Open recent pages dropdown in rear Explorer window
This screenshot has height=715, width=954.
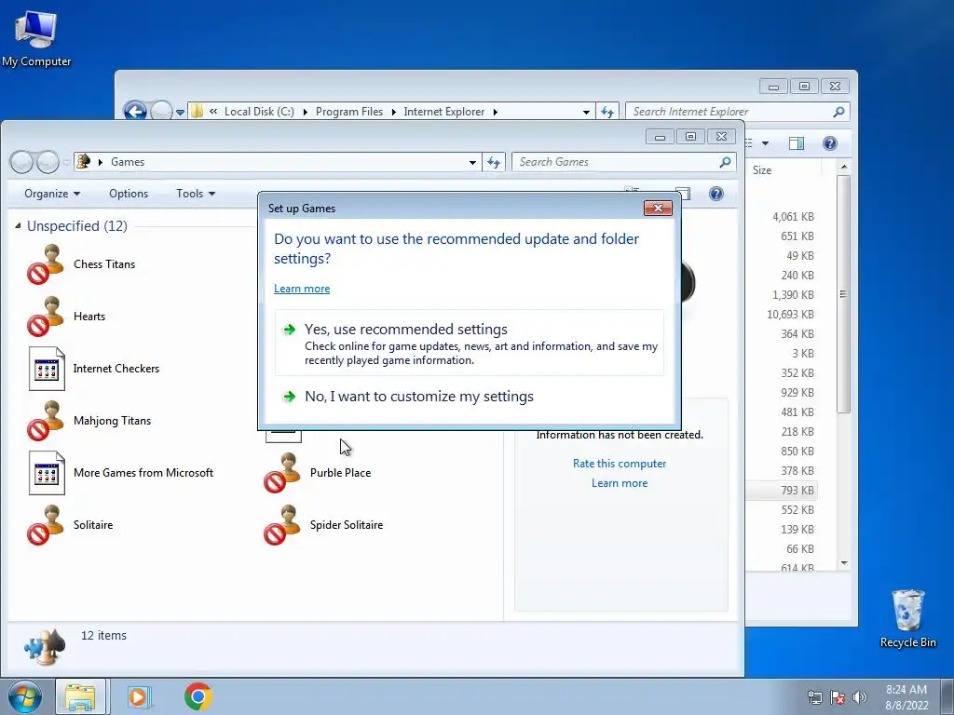(x=180, y=112)
